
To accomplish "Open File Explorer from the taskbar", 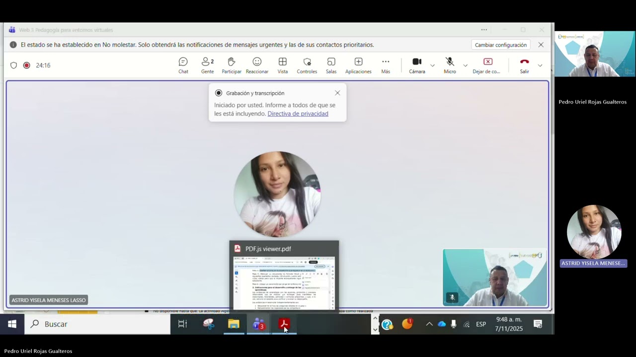I will (x=234, y=324).
